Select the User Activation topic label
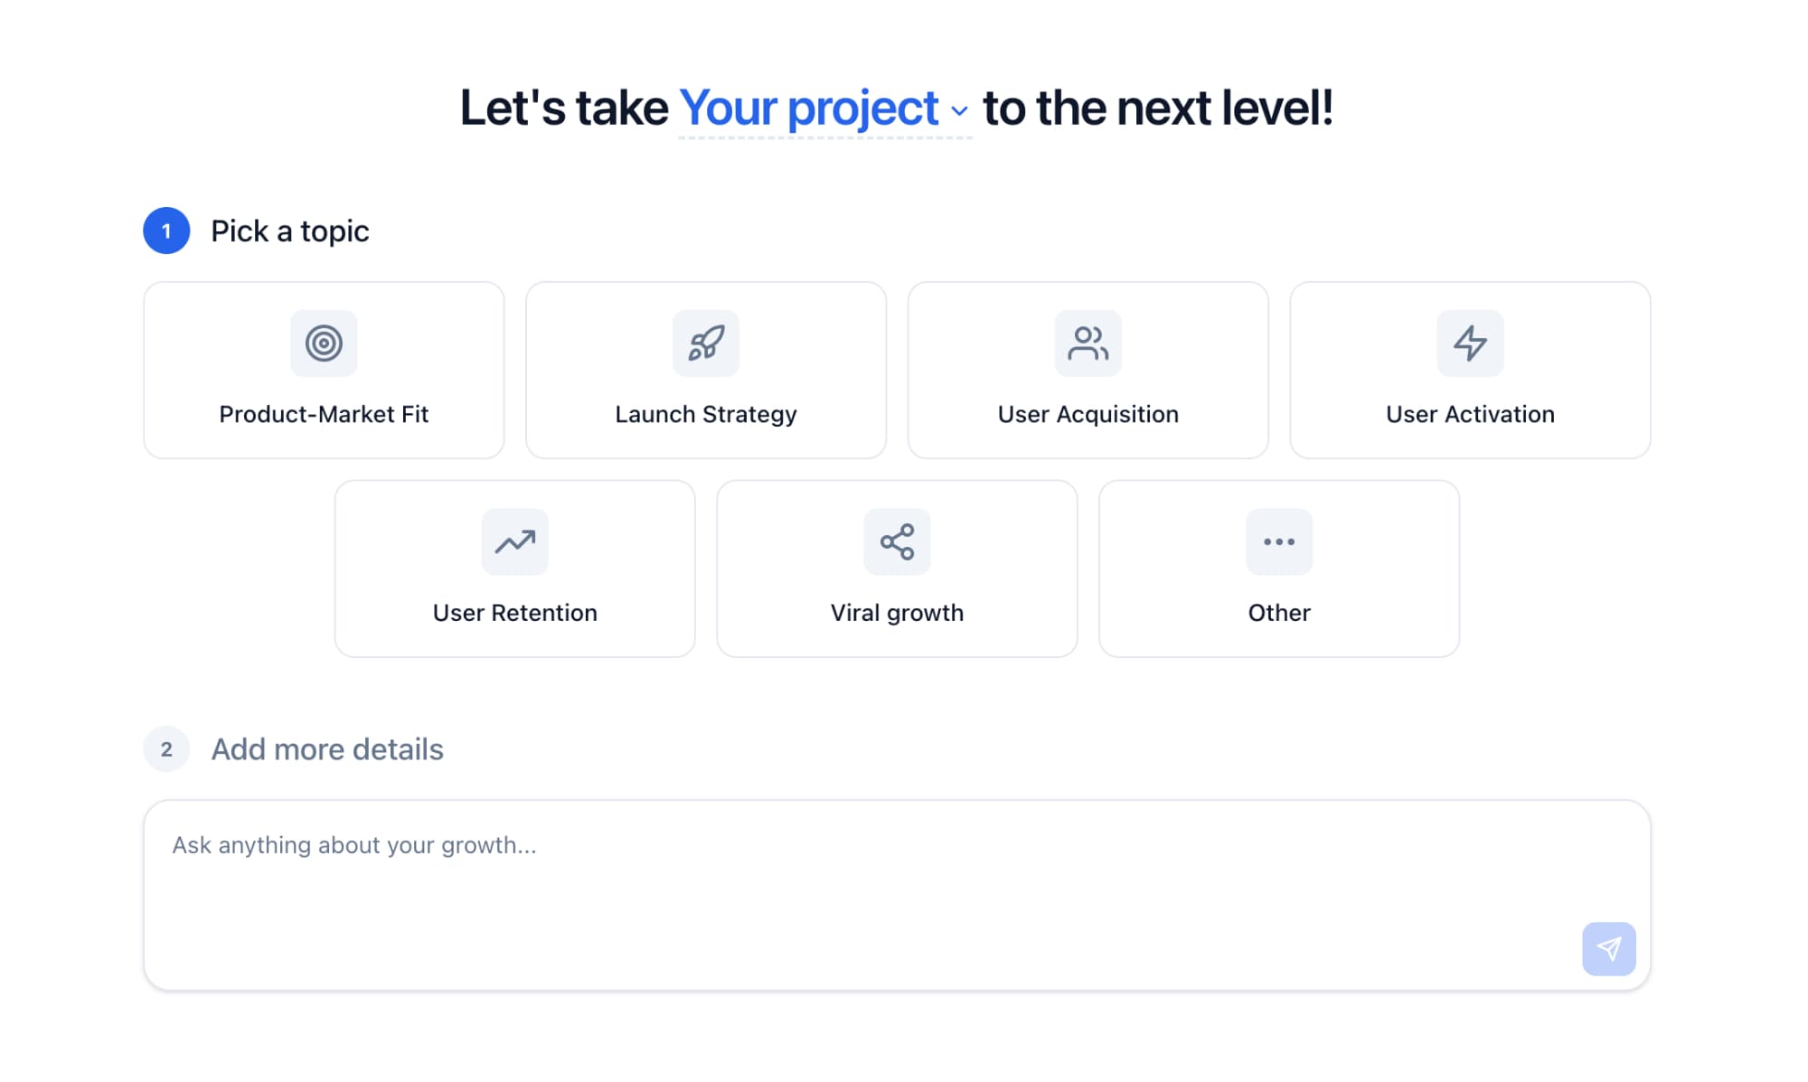 pos(1470,414)
